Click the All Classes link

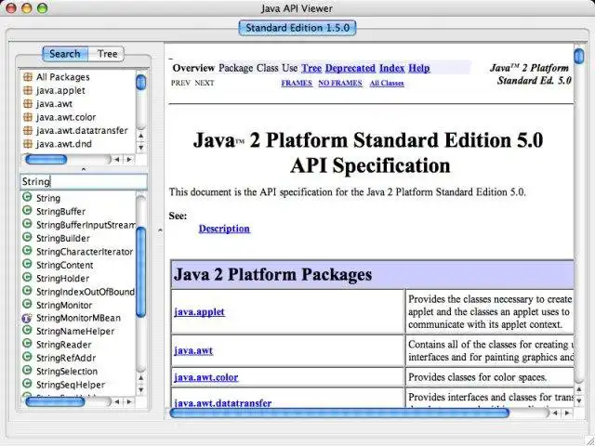[x=387, y=83]
